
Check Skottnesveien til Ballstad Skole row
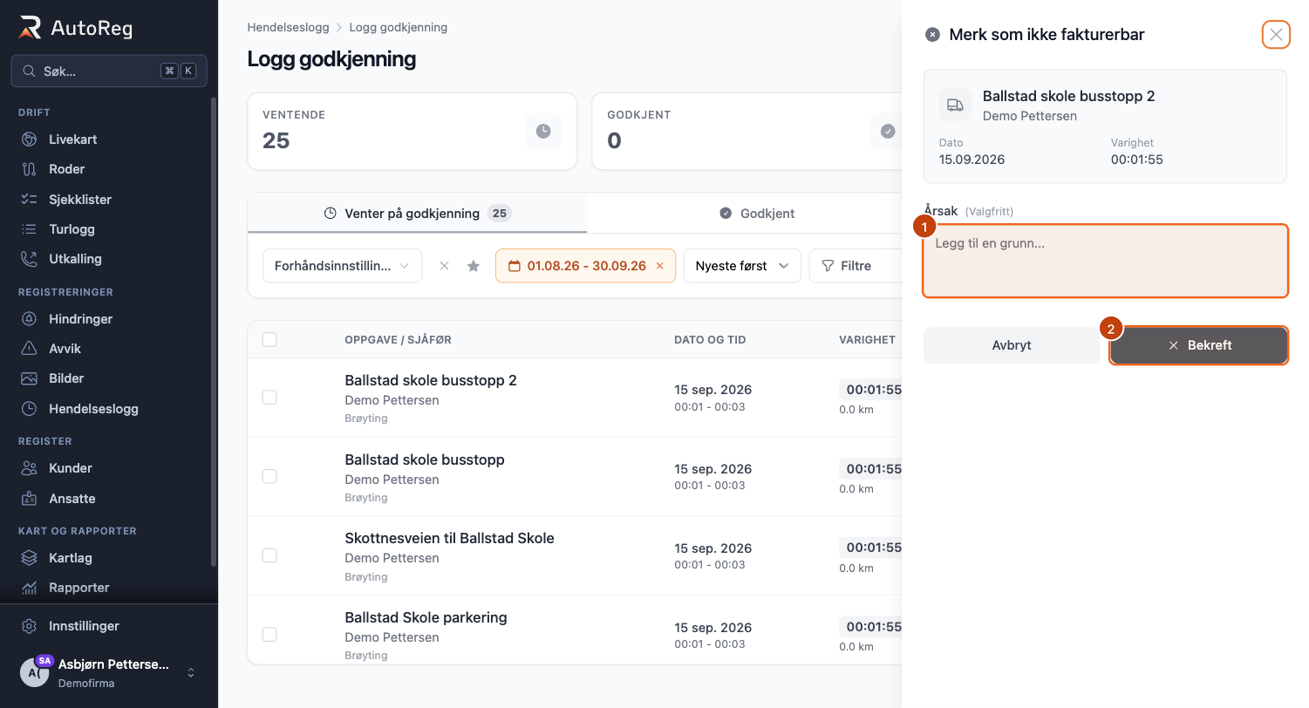point(269,555)
